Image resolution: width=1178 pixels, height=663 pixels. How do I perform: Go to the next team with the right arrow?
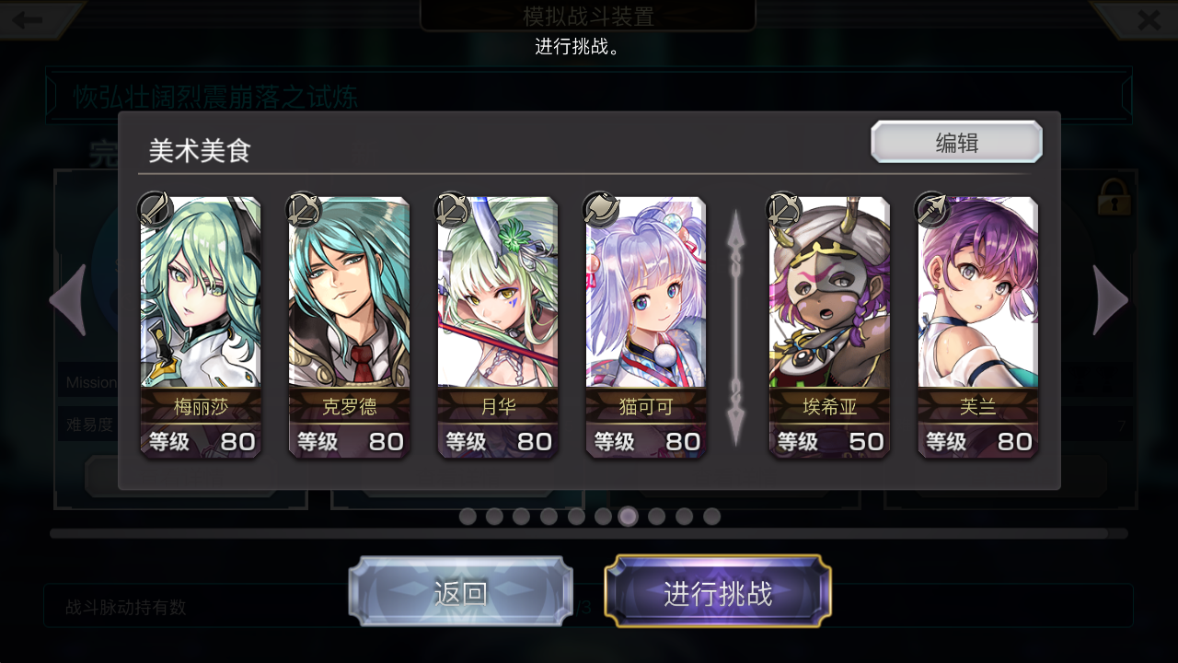click(x=1111, y=300)
